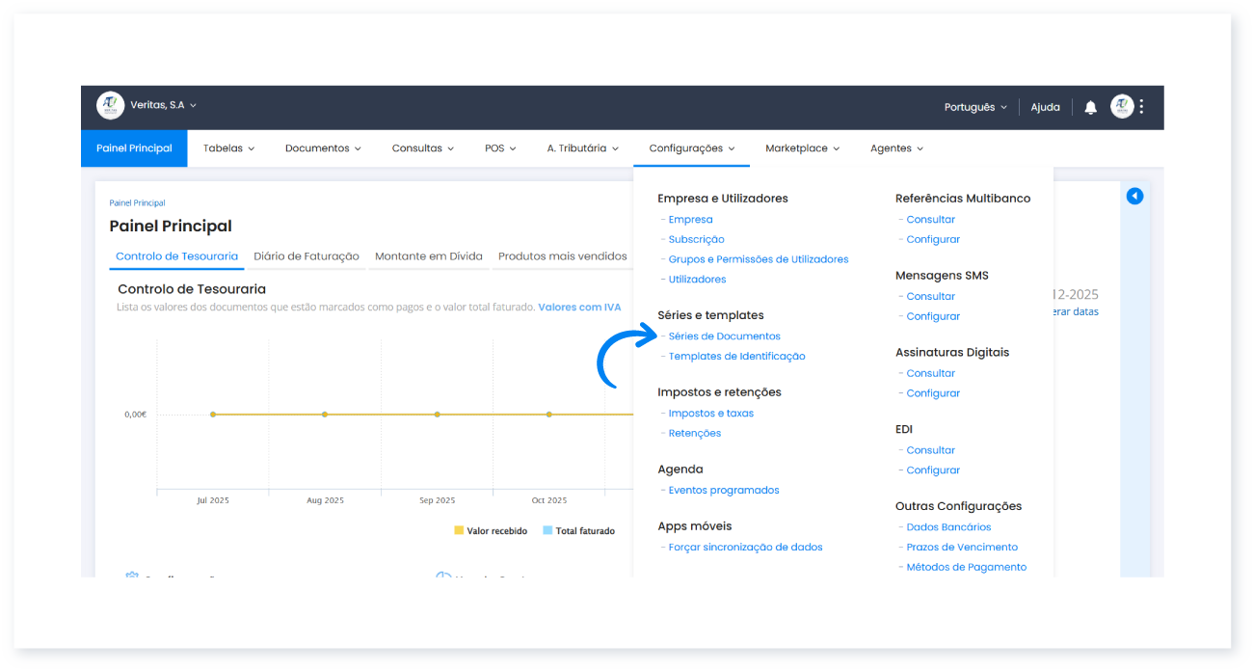
Task: Click the Valores com IVA link
Action: point(579,308)
